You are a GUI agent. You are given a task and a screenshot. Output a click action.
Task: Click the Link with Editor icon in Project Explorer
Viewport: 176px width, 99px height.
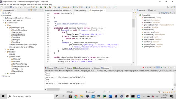pos(31,10)
